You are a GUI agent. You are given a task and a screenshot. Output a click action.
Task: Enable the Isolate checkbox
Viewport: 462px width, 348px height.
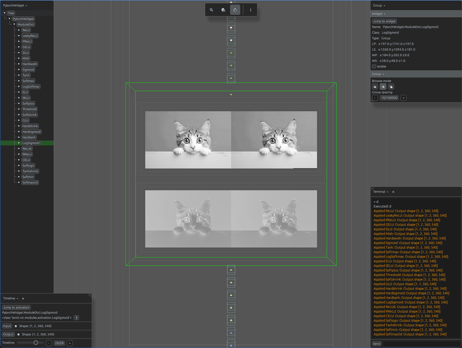[x=374, y=66]
